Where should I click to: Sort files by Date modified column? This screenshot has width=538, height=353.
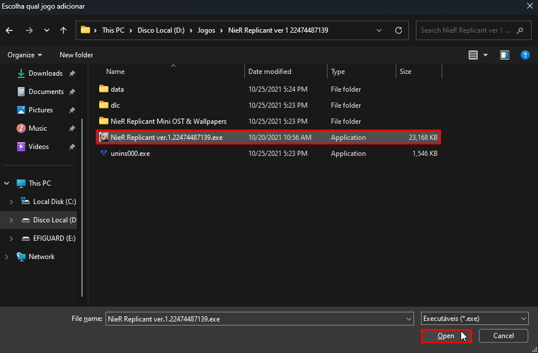[270, 72]
